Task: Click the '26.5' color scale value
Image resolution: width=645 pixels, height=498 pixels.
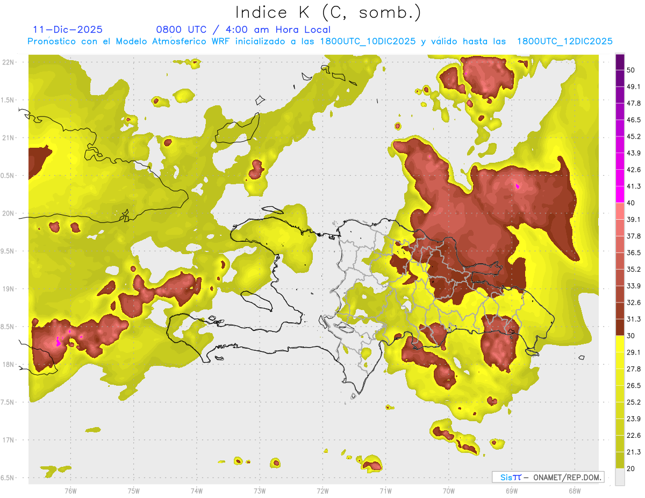Action: pos(633,386)
